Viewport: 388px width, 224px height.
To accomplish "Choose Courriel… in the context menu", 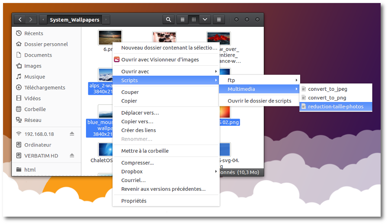I will point(166,180).
